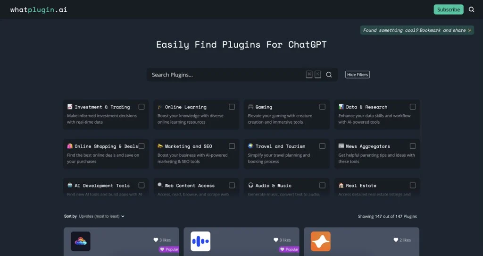483x256 pixels.
Task: Open the blue soundwave plugin icon
Action: pos(200,241)
